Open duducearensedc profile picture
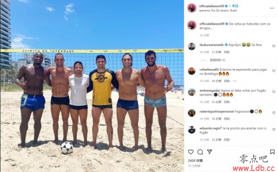Image resolution: width=278 pixels, height=172 pixels. [x=192, y=46]
